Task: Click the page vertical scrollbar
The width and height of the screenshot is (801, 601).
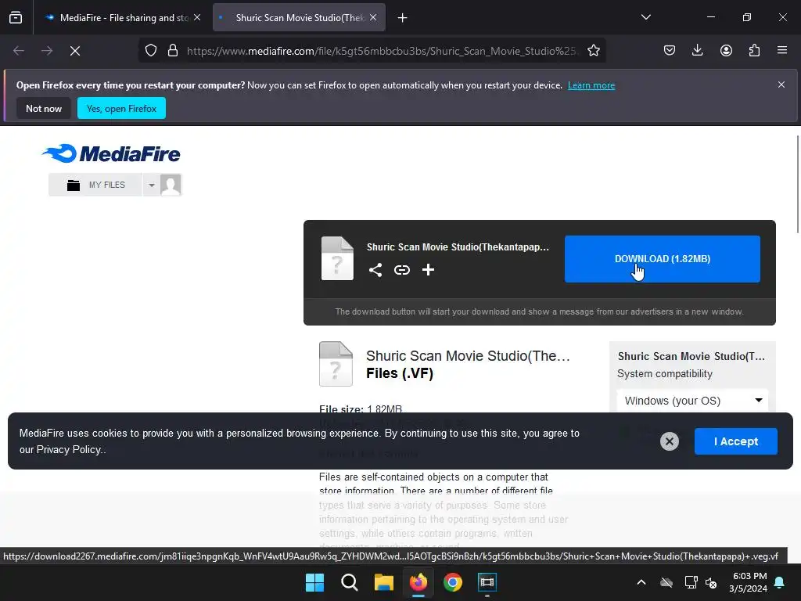Action: pyautogui.click(x=797, y=184)
